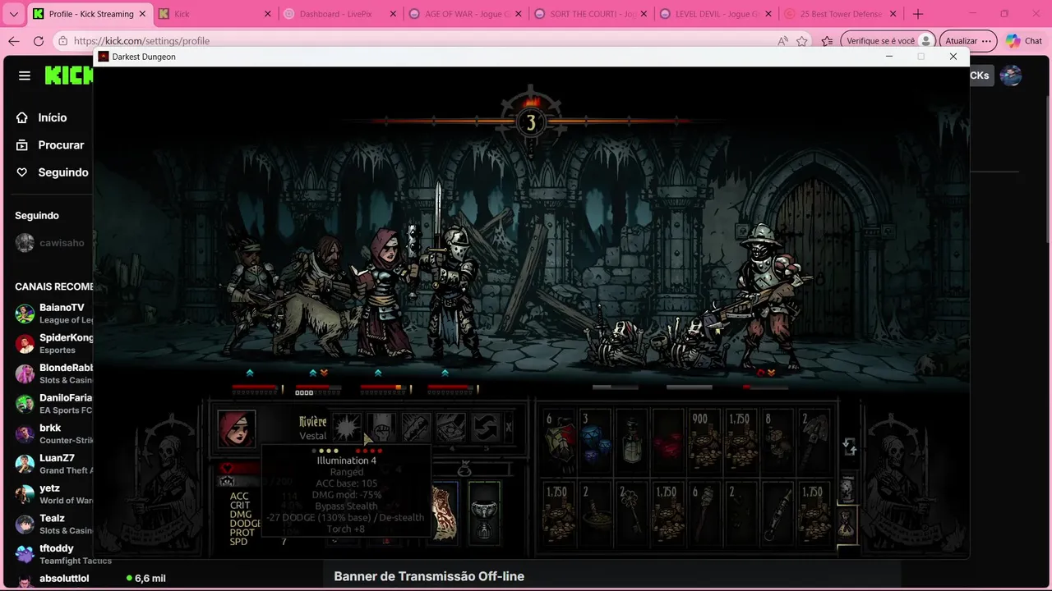The height and width of the screenshot is (591, 1052).
Task: Click the Darkest Dungeon window title icon
Action: coord(104,57)
